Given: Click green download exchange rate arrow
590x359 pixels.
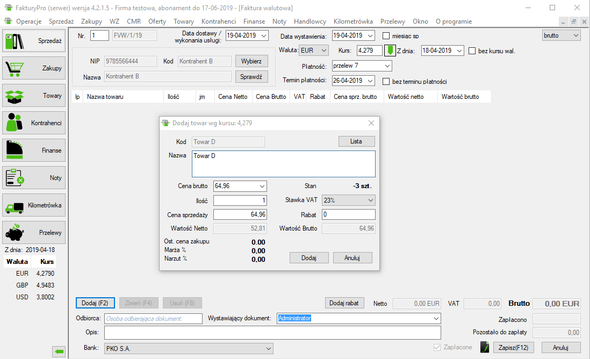Looking at the screenshot, I should [390, 51].
